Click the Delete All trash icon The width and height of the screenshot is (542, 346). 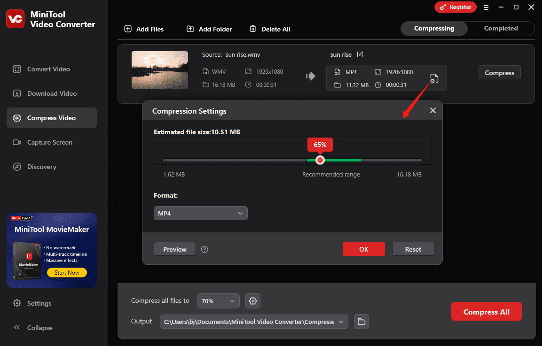coord(253,29)
